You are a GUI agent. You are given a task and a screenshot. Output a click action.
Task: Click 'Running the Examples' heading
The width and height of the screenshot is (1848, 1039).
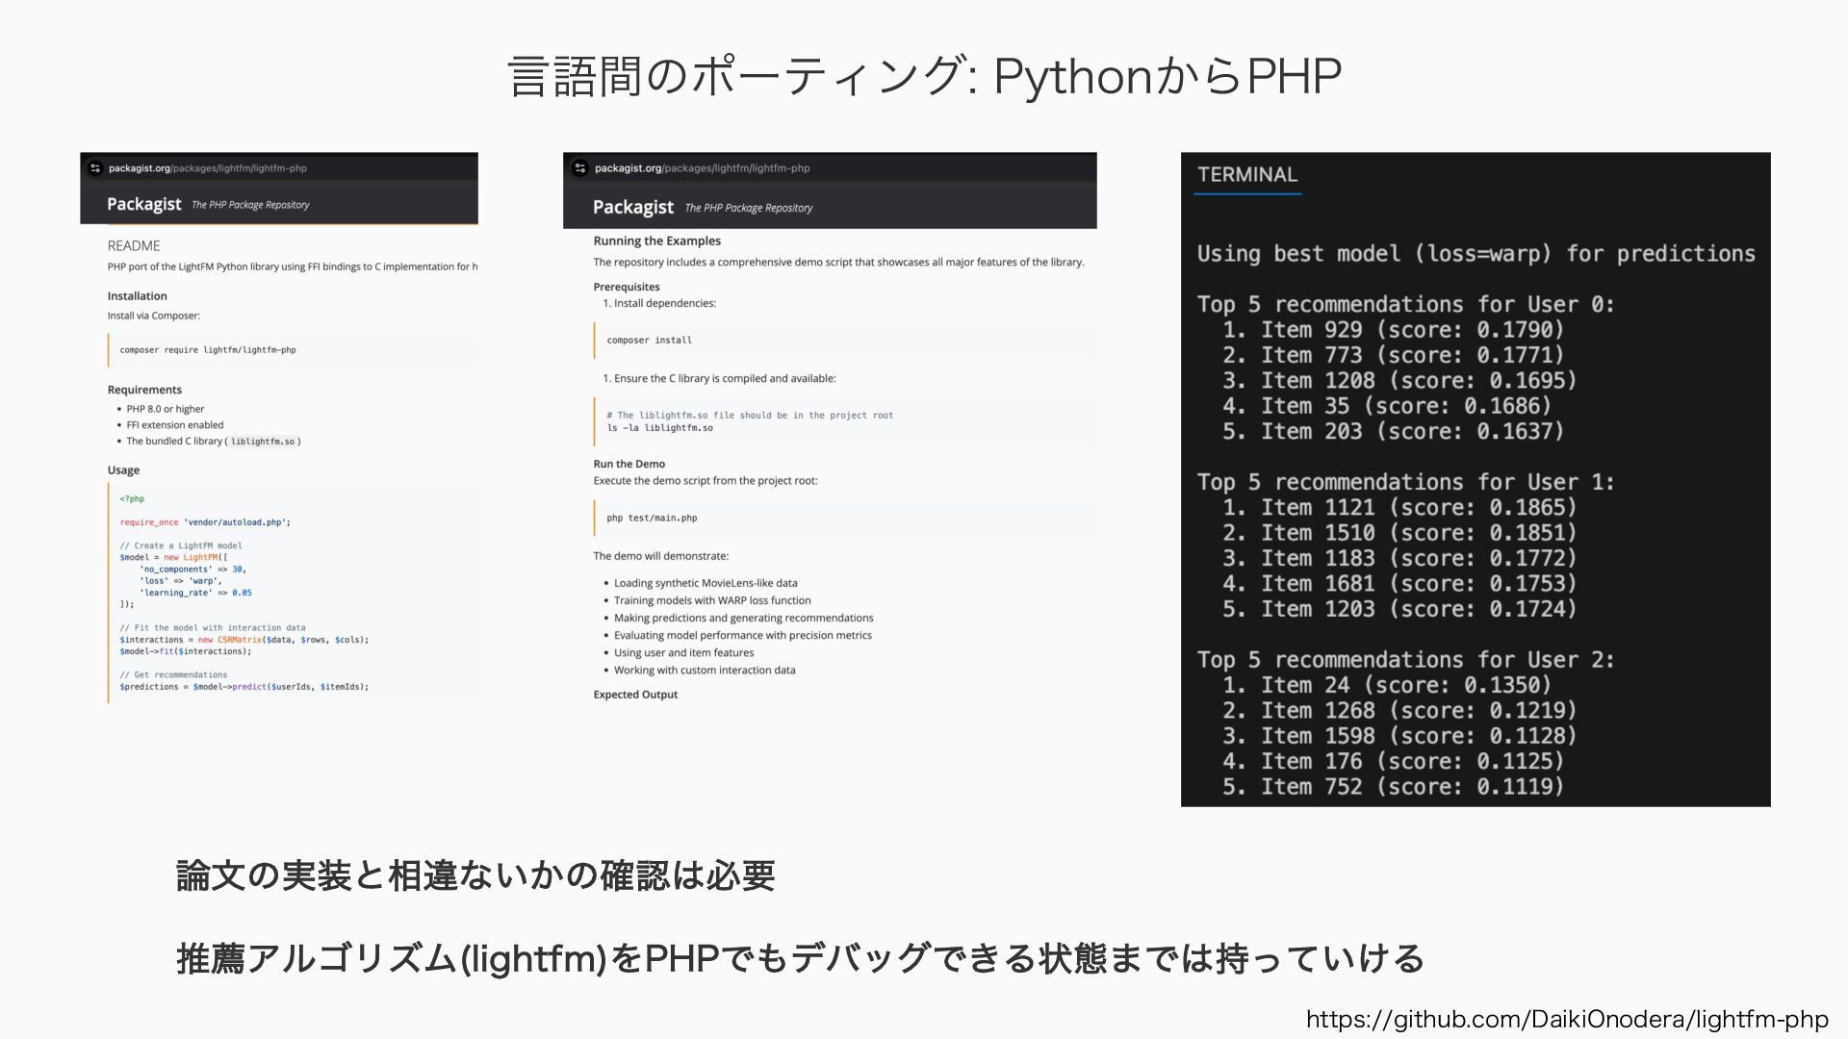[x=657, y=241]
